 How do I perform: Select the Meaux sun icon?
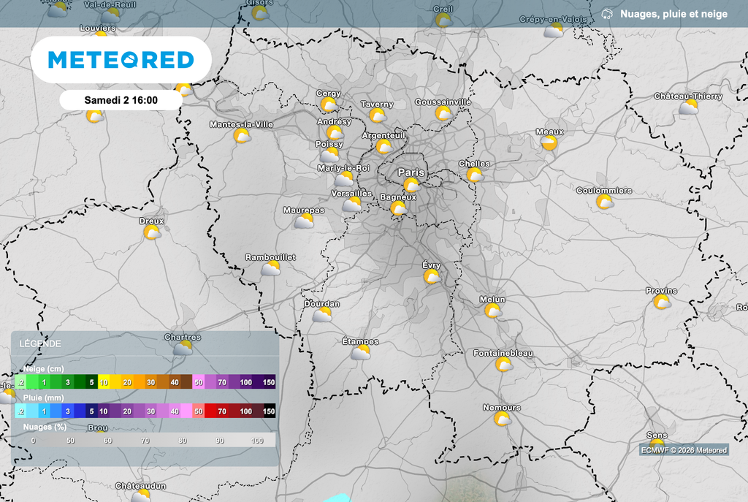[549, 143]
